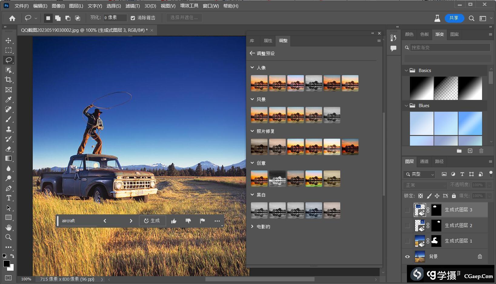Click thumbs up on generated result
Screen dimensions: 496x284
(174, 221)
